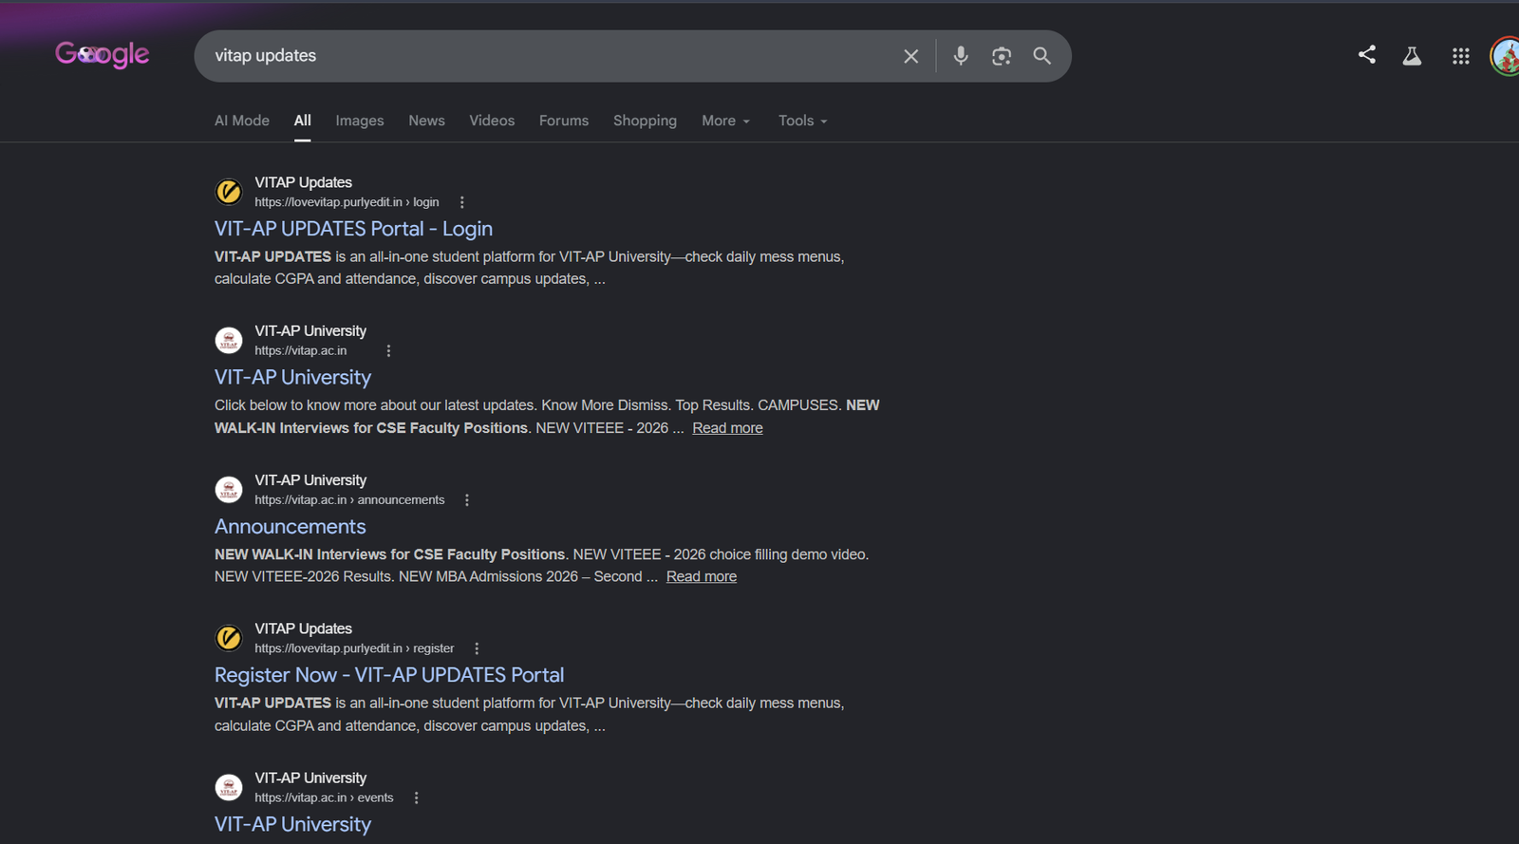The image size is (1519, 844).
Task: Open more options for the vitap.ac.in result
Action: point(388,350)
